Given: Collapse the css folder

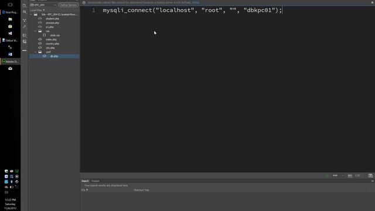Looking at the screenshot, I should click(36, 31).
